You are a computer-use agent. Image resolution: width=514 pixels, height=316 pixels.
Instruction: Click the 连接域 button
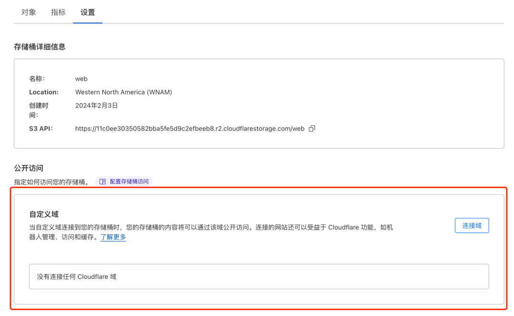pos(472,226)
